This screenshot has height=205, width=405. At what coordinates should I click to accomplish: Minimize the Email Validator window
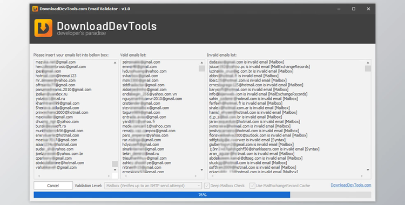point(339,9)
